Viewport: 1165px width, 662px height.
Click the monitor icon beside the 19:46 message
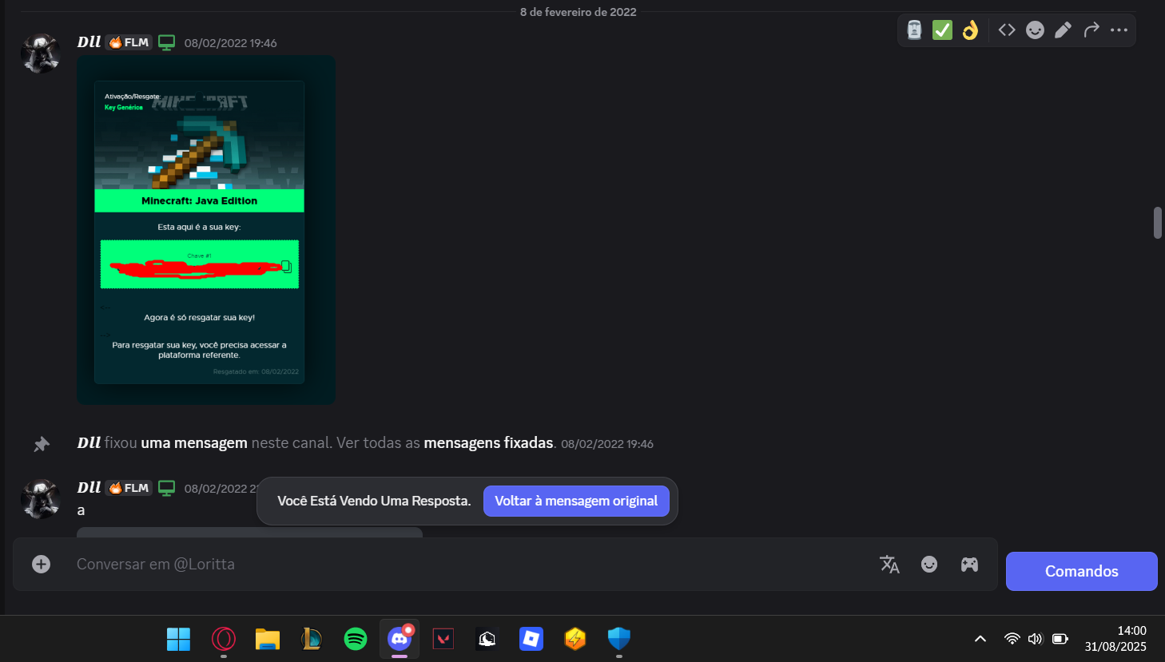(166, 42)
